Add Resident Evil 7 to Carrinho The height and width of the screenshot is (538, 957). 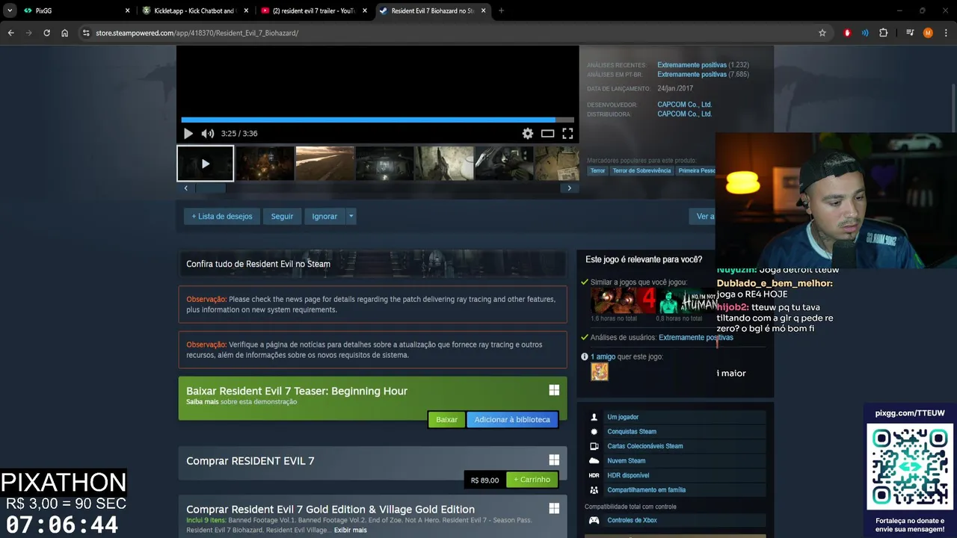tap(532, 480)
